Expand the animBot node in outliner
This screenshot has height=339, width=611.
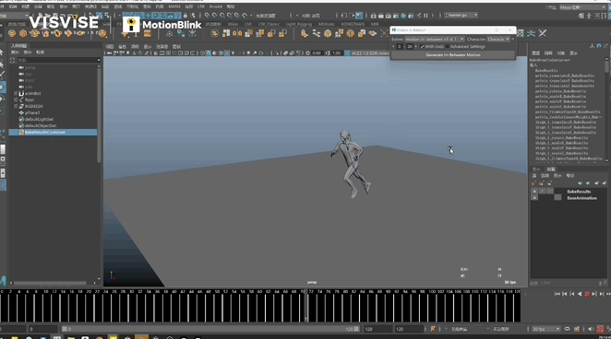pyautogui.click(x=16, y=93)
